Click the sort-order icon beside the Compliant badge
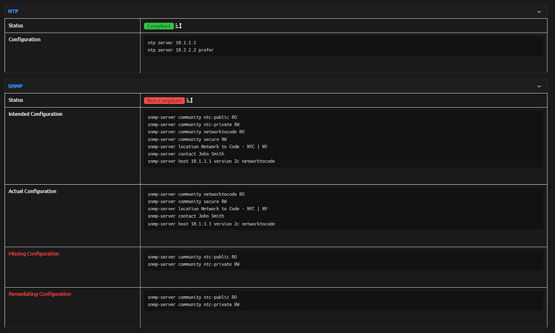The width and height of the screenshot is (555, 333). [x=179, y=26]
